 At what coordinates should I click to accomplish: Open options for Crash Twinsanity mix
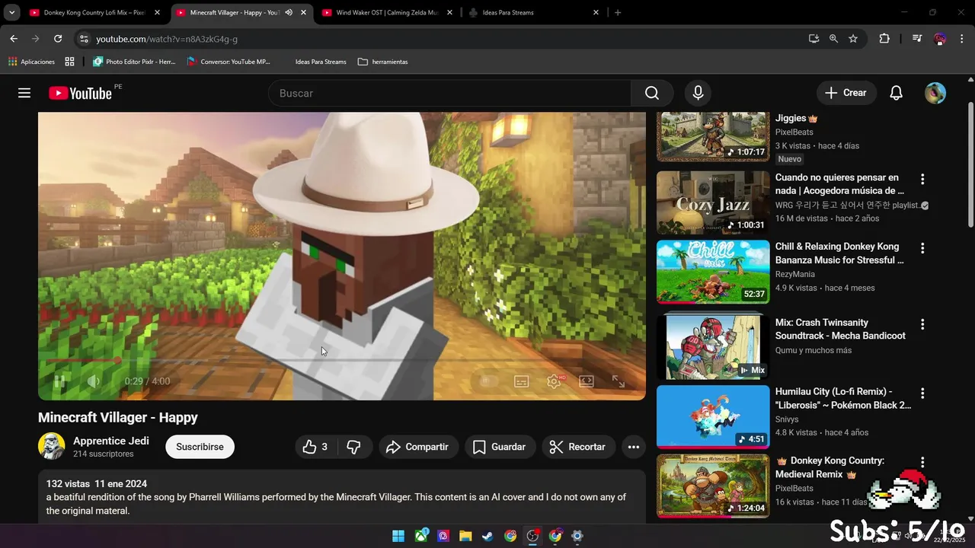[922, 324]
